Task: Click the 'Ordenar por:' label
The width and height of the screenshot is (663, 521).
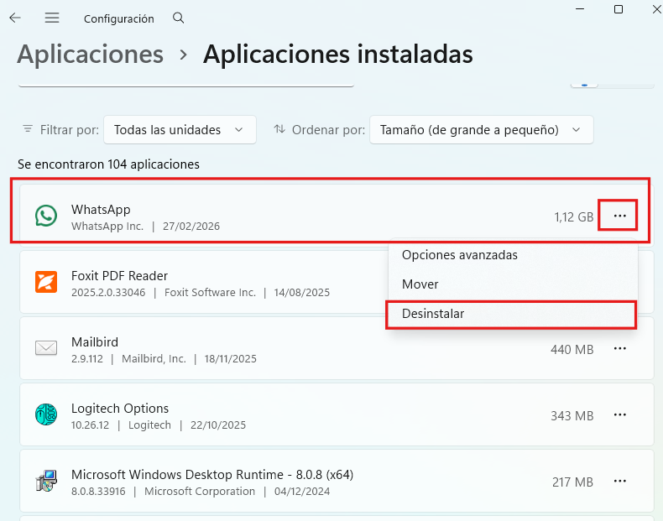Action: tap(328, 130)
